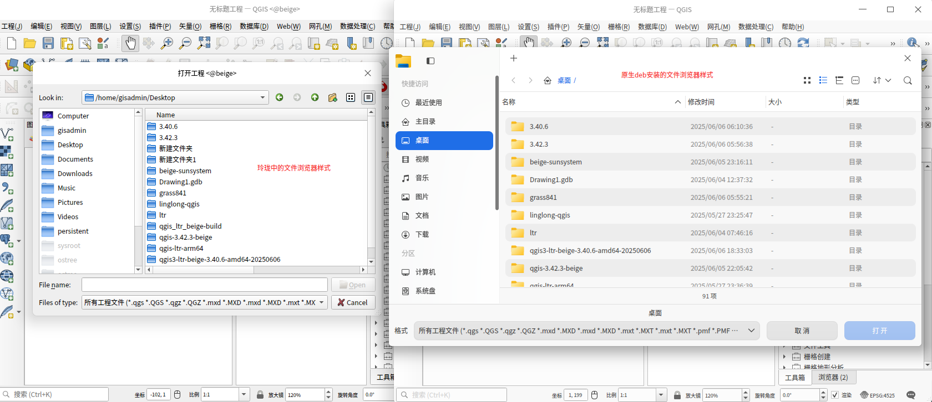Image resolution: width=932 pixels, height=402 pixels.
Task: Click Refresh icon in right QGIS toolbar
Action: pyautogui.click(x=803, y=43)
